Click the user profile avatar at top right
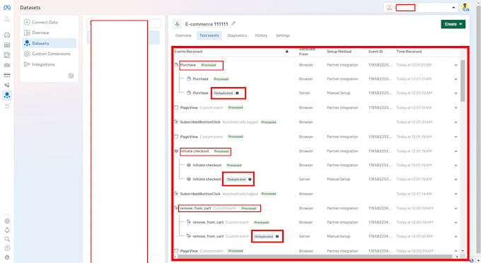This screenshot has height=263, width=481. (465, 7)
